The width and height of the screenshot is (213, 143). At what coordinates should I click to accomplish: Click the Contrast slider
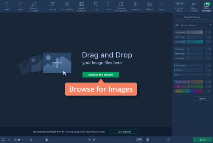point(189,37)
